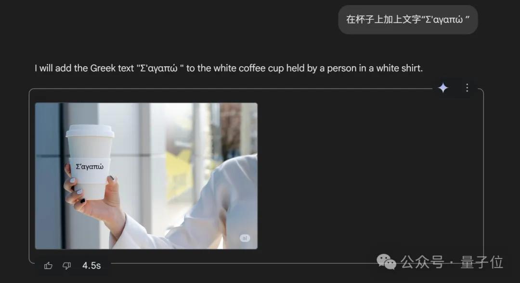Click the hand holding the cup
Image resolution: width=520 pixels, height=283 pixels.
pos(96,198)
